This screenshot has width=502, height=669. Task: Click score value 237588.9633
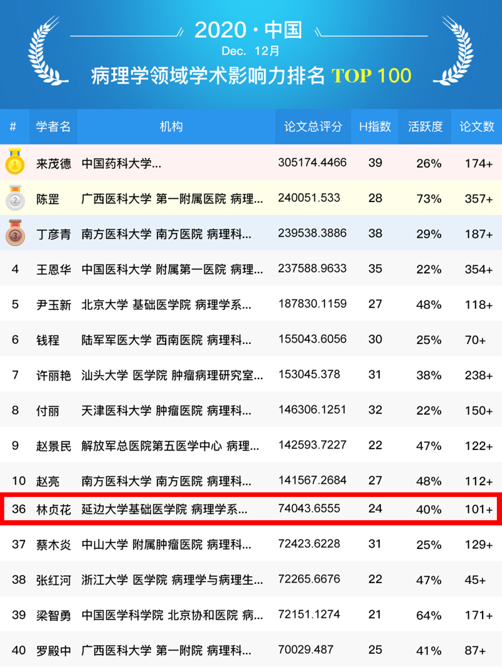tap(312, 269)
